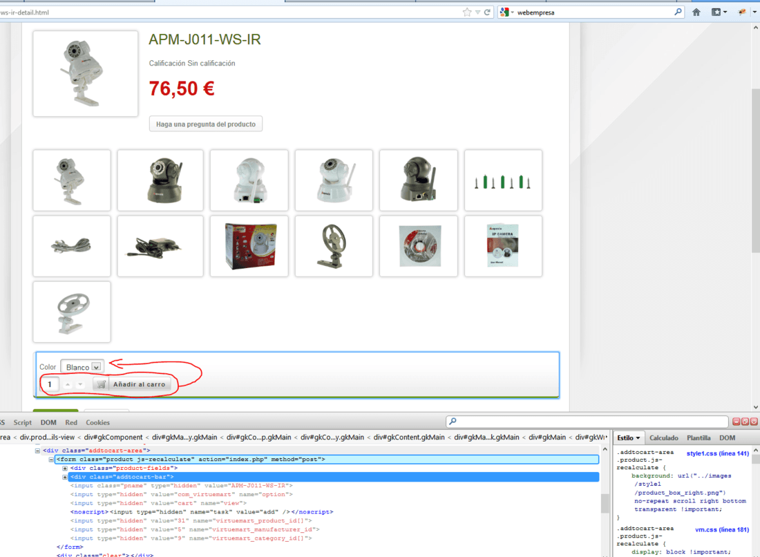Open the gray mounting bracket thumbnail

tap(334, 246)
